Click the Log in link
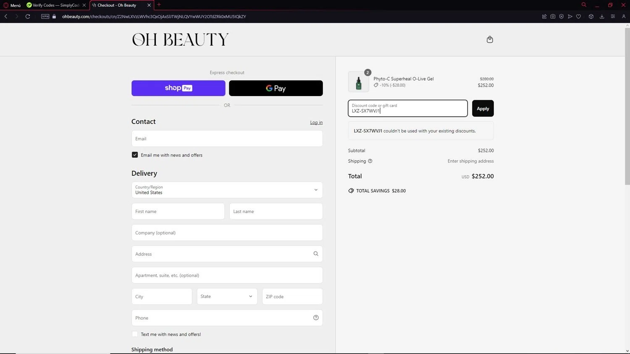This screenshot has height=354, width=630. point(316,122)
